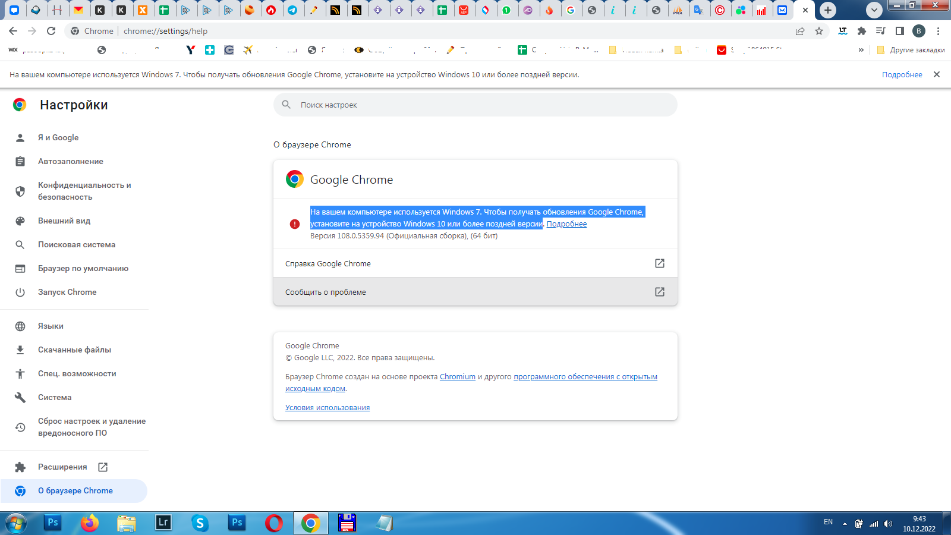
Task: Switch to the red flame icon tab
Action: pyautogui.click(x=271, y=10)
